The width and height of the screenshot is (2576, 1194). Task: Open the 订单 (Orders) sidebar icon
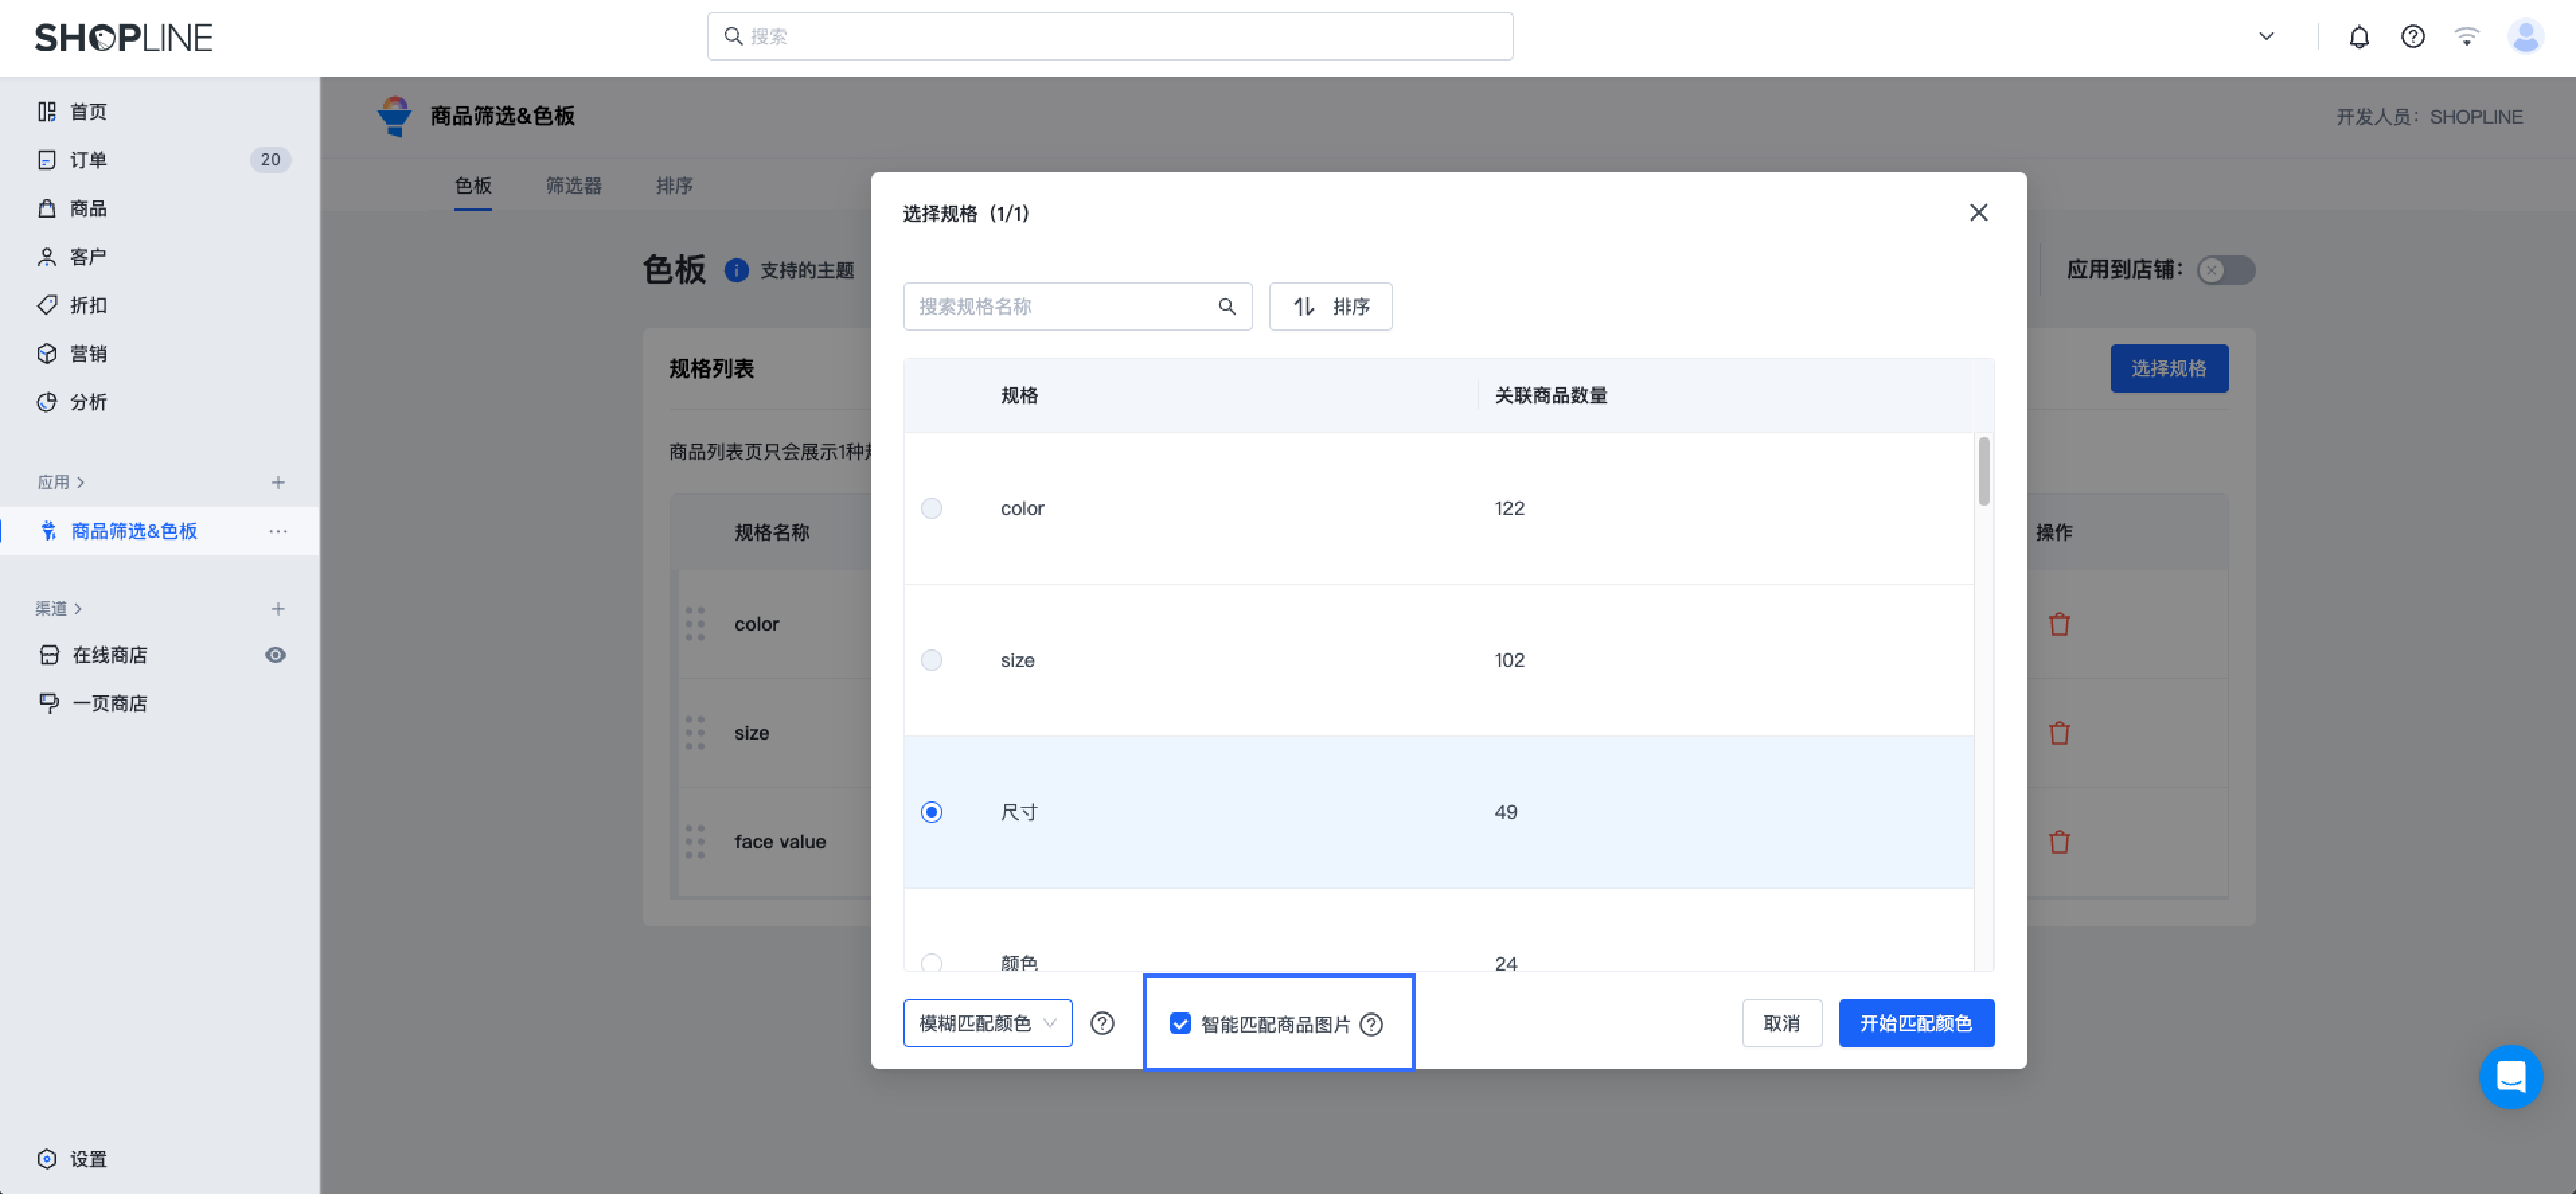(47, 160)
